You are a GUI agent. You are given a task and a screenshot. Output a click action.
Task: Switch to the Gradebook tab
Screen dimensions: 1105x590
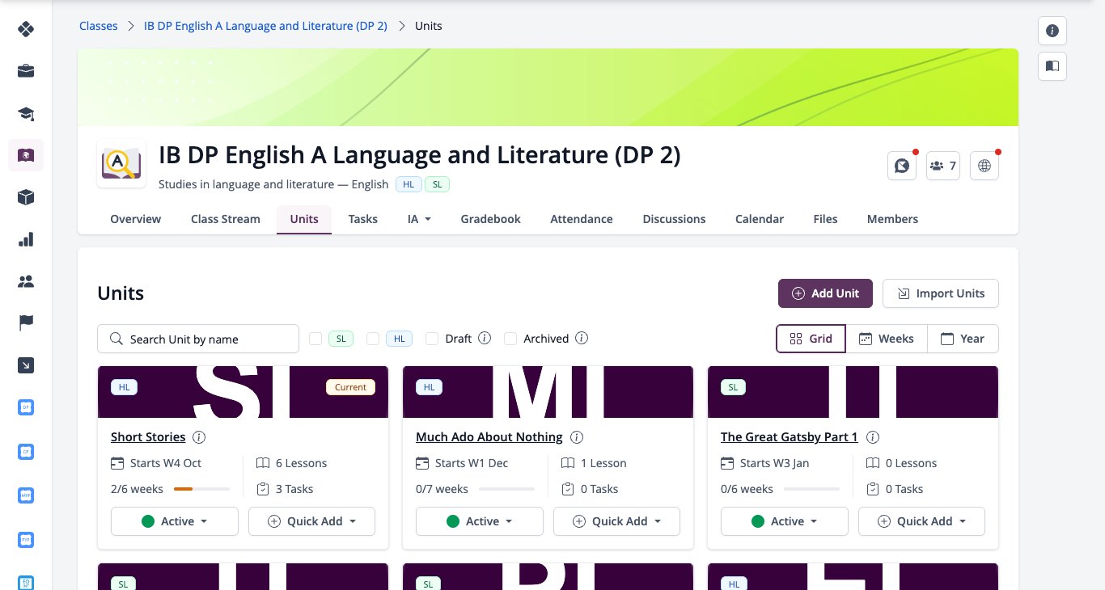pos(491,219)
